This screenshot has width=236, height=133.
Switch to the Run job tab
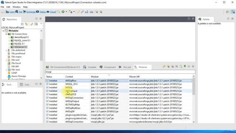point(125,67)
